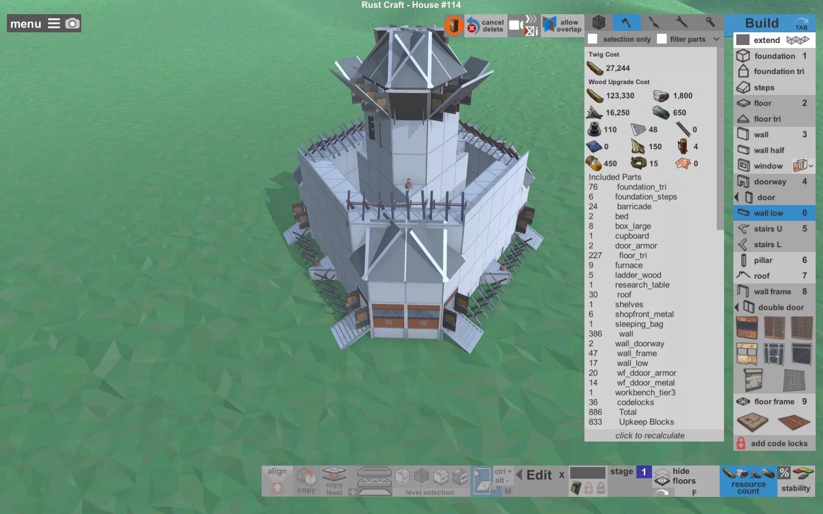Select the small hammer tool icon
The width and height of the screenshot is (823, 514).
click(x=710, y=22)
